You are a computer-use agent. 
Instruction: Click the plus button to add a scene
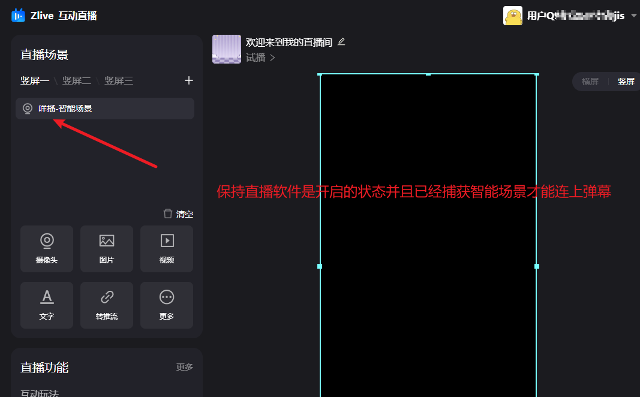[188, 80]
